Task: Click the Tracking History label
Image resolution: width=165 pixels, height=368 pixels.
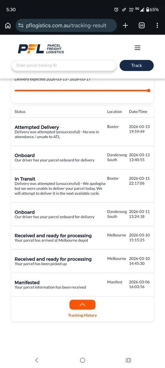Action: pos(82,315)
